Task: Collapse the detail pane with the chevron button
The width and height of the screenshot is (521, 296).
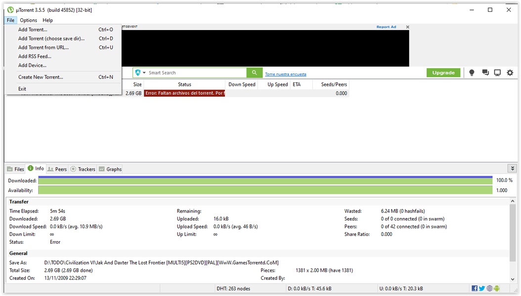Action: (513, 168)
